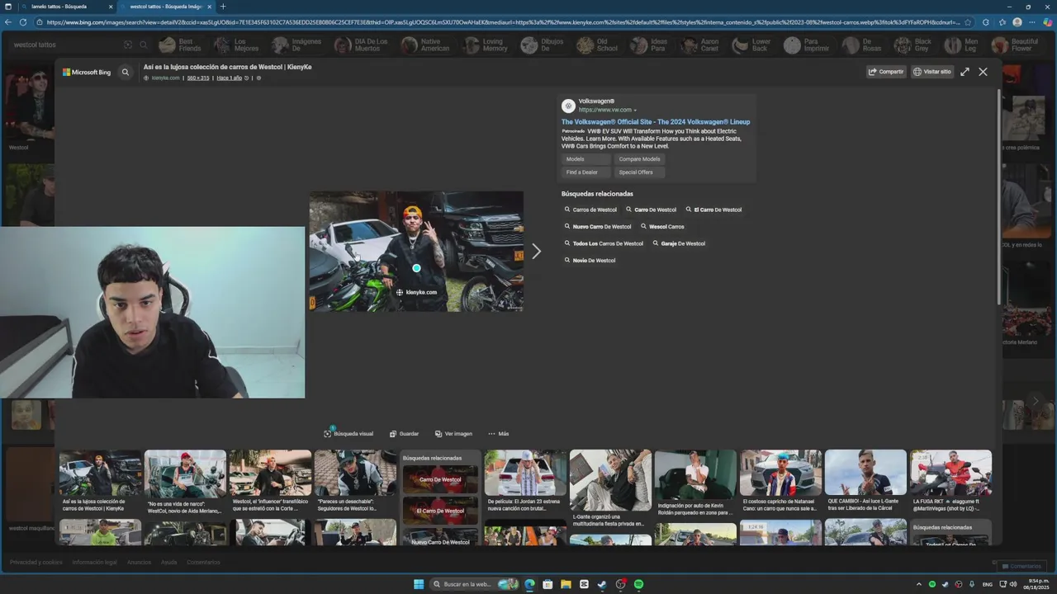Click the Special Offers ad button
1057x594 pixels.
(x=639, y=172)
